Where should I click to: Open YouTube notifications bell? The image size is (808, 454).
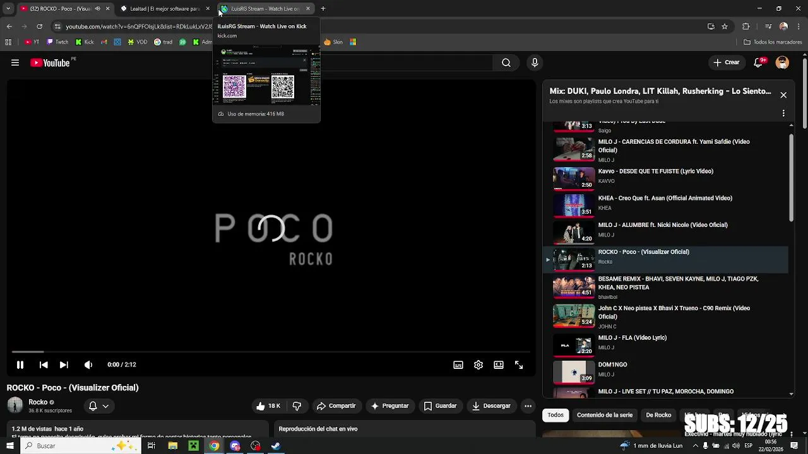point(759,62)
